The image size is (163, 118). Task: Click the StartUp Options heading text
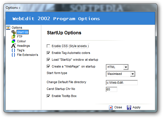click(64, 33)
